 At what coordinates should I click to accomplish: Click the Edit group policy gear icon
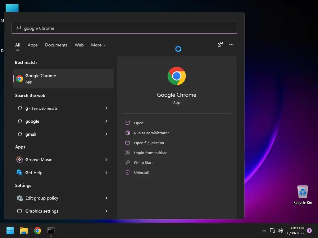pyautogui.click(x=20, y=198)
